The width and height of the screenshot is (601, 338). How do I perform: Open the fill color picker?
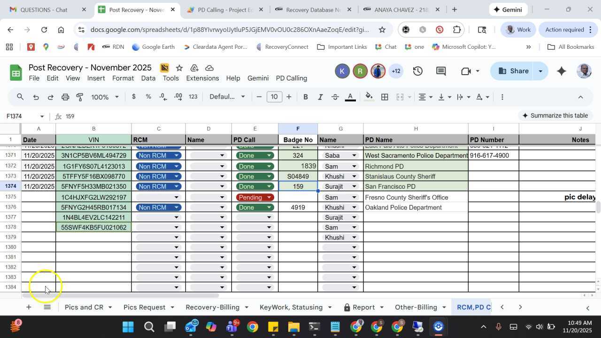(369, 97)
